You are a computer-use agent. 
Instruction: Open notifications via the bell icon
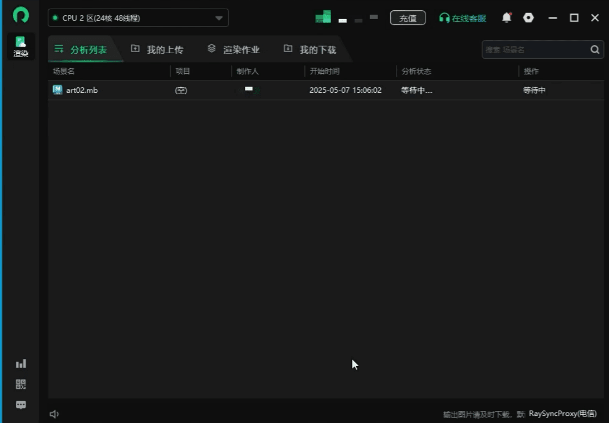point(506,18)
